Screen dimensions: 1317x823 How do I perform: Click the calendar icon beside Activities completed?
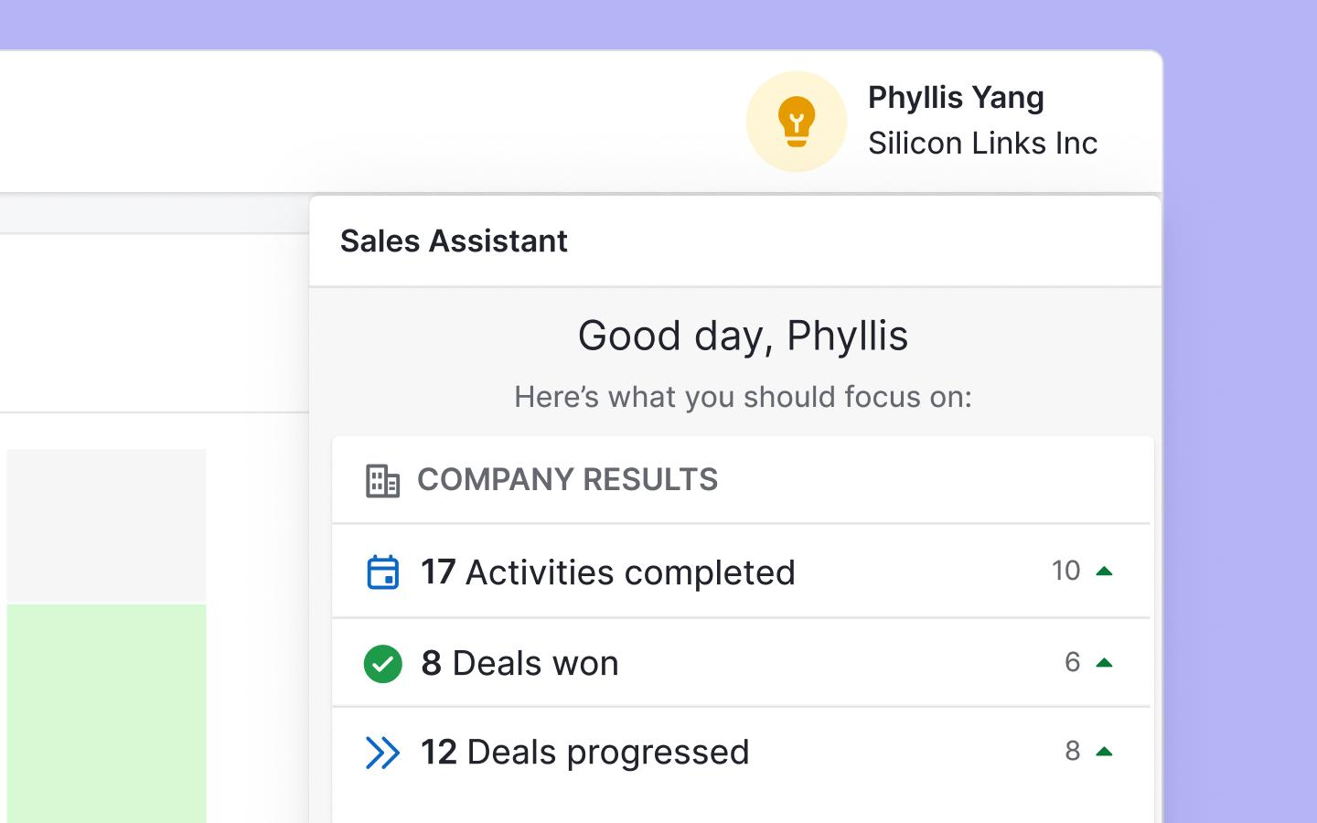point(383,572)
